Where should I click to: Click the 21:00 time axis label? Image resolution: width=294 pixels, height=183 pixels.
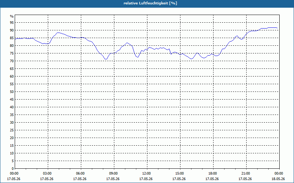click(246, 173)
